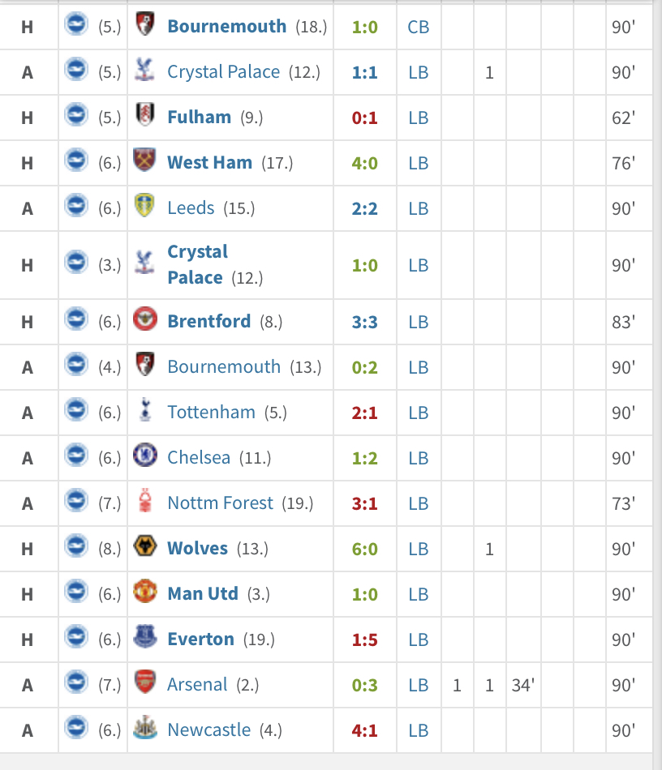This screenshot has width=662, height=770.
Task: Open the 6:0 result against Wolves
Action: (x=364, y=549)
